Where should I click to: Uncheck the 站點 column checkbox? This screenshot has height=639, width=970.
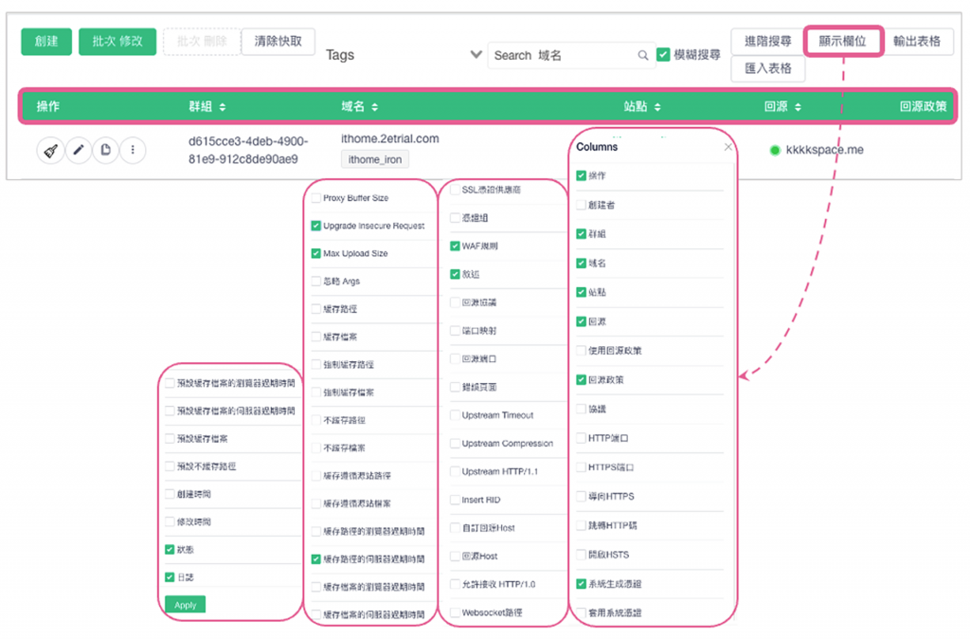tap(581, 292)
